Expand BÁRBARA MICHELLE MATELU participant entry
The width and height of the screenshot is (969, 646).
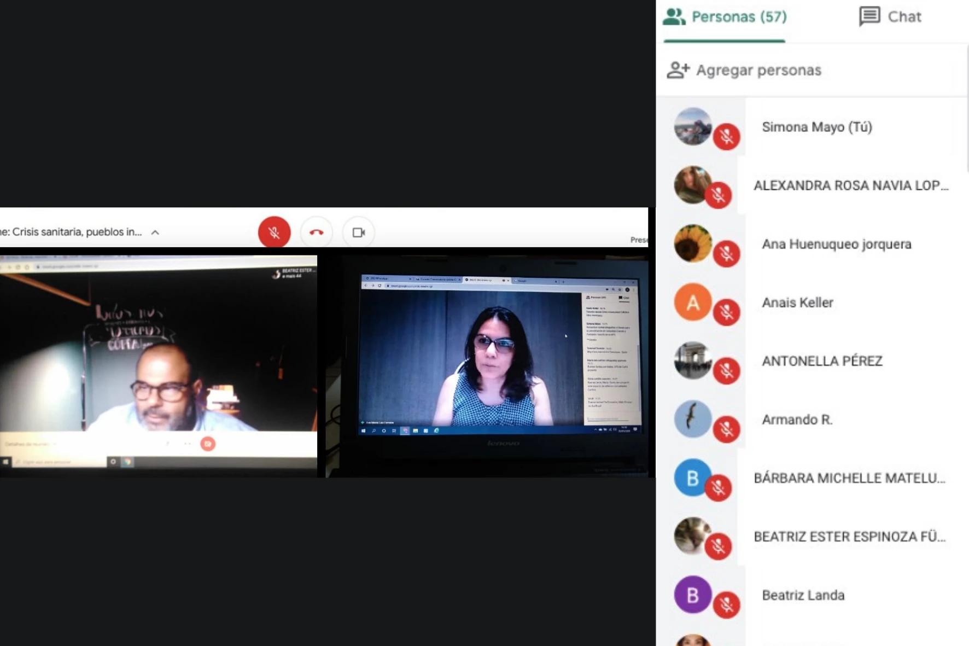coord(849,478)
